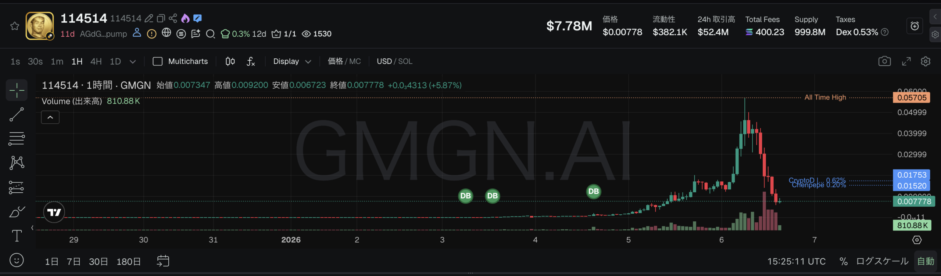This screenshot has width=941, height=276.
Task: Click the edit pencil icon beside 114514
Action: pyautogui.click(x=149, y=18)
